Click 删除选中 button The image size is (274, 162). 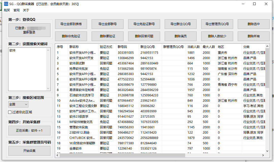253,24
